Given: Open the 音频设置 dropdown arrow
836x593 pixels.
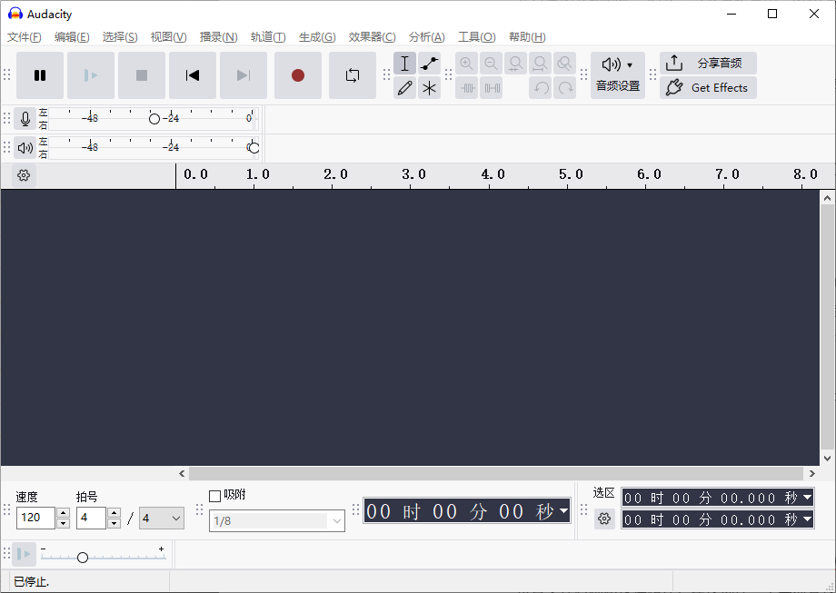Looking at the screenshot, I should 628,64.
